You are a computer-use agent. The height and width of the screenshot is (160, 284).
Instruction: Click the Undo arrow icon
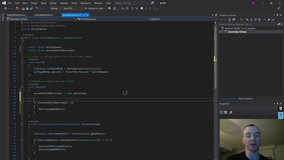coord(37,8)
